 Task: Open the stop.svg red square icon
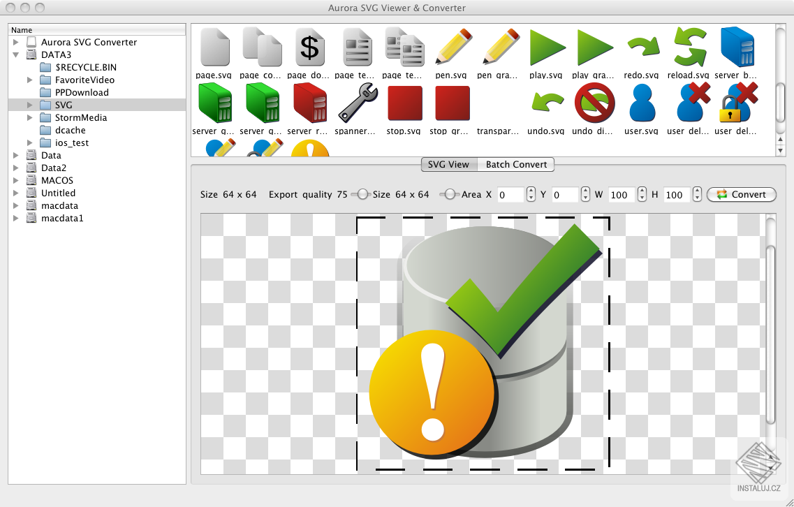404,103
